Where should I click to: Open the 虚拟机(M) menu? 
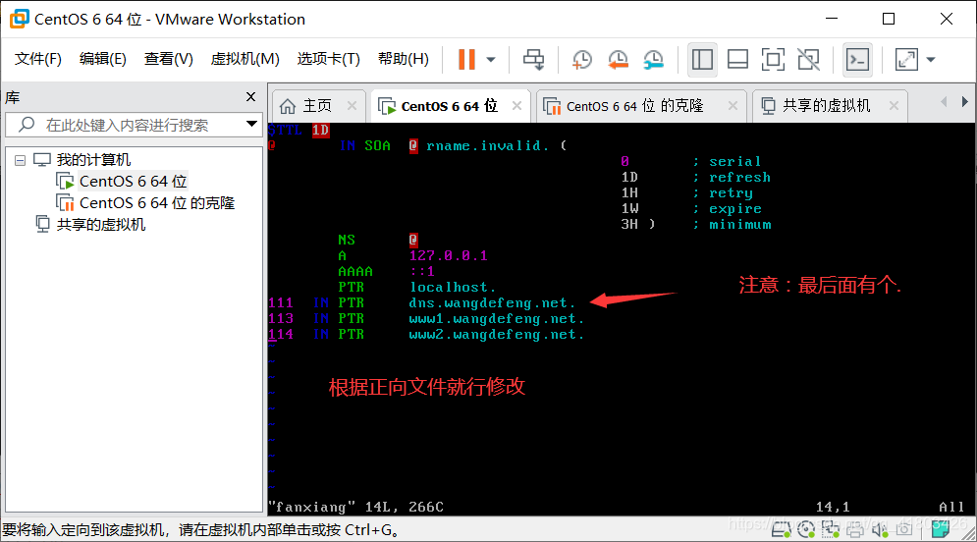pos(244,59)
